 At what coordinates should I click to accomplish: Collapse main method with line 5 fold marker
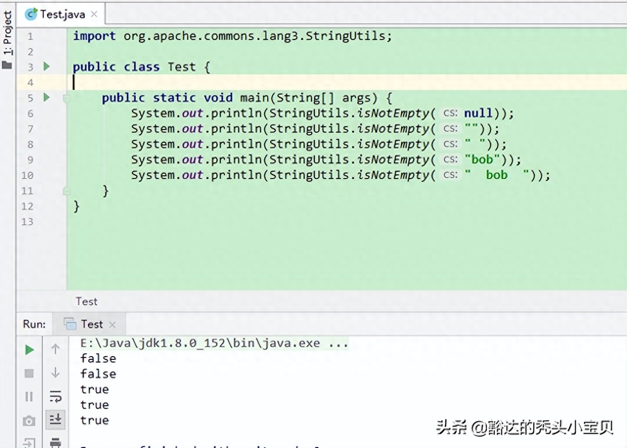tap(66, 98)
